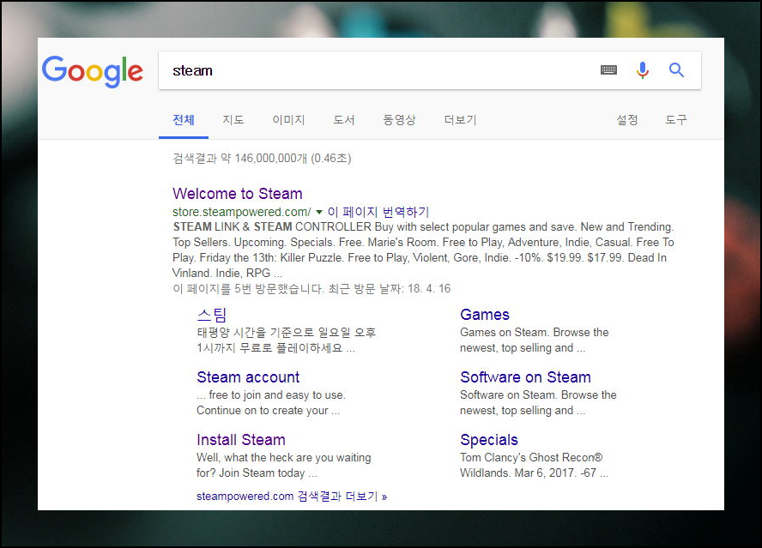Open the Games sitelink

[485, 315]
